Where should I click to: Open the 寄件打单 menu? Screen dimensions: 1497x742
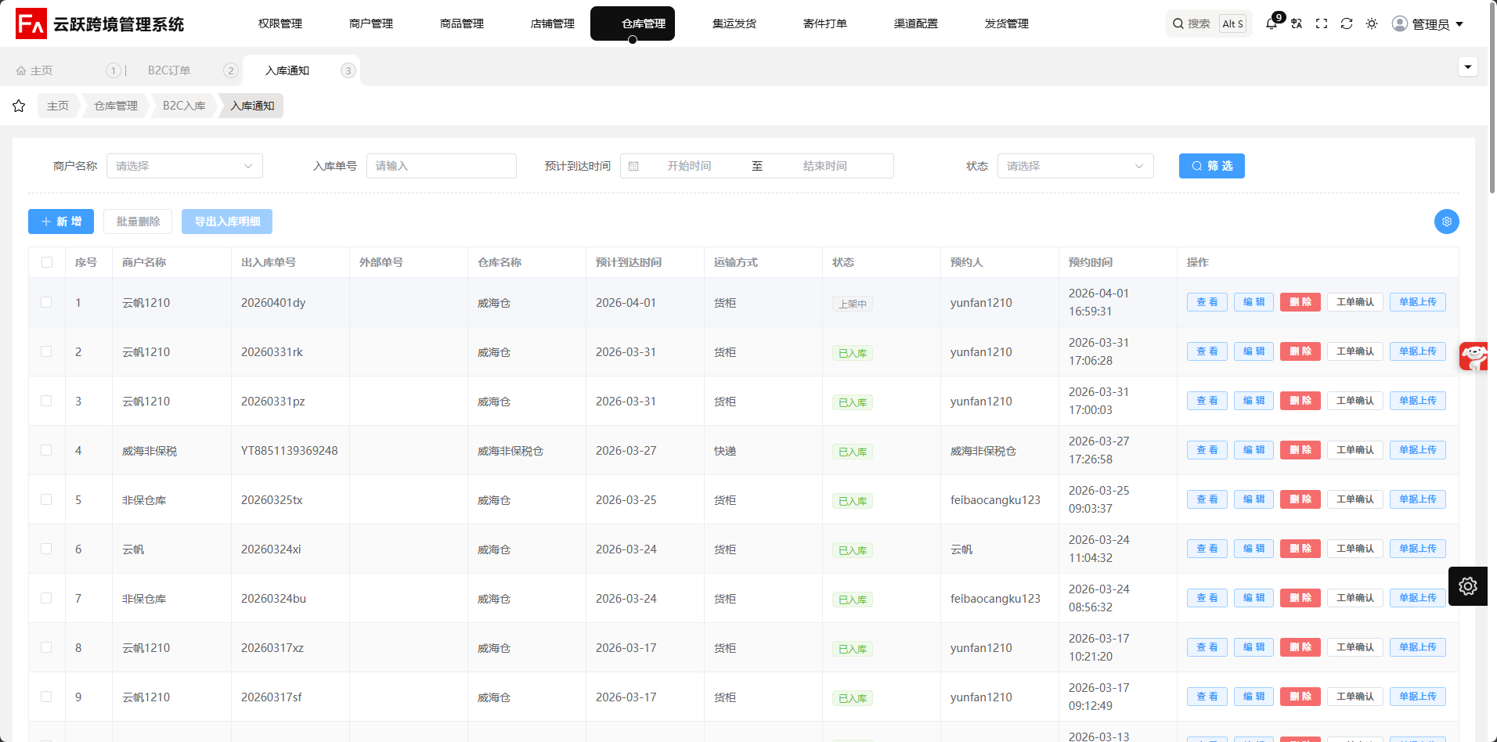pyautogui.click(x=825, y=23)
